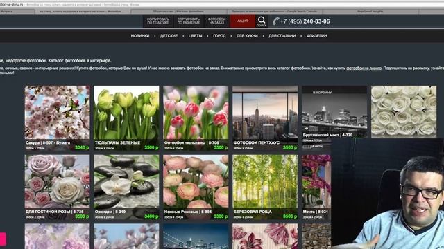Go to Для спальни category
444x249 pixels.
click(x=282, y=36)
